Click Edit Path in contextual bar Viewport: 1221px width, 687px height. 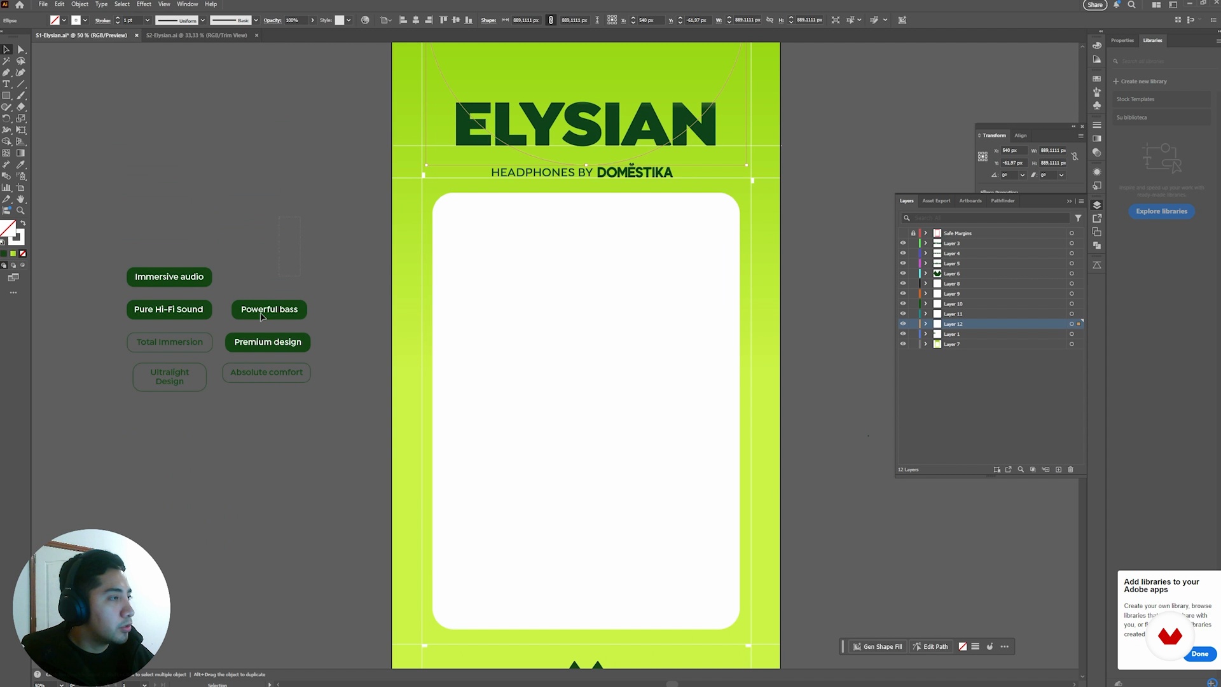930,647
